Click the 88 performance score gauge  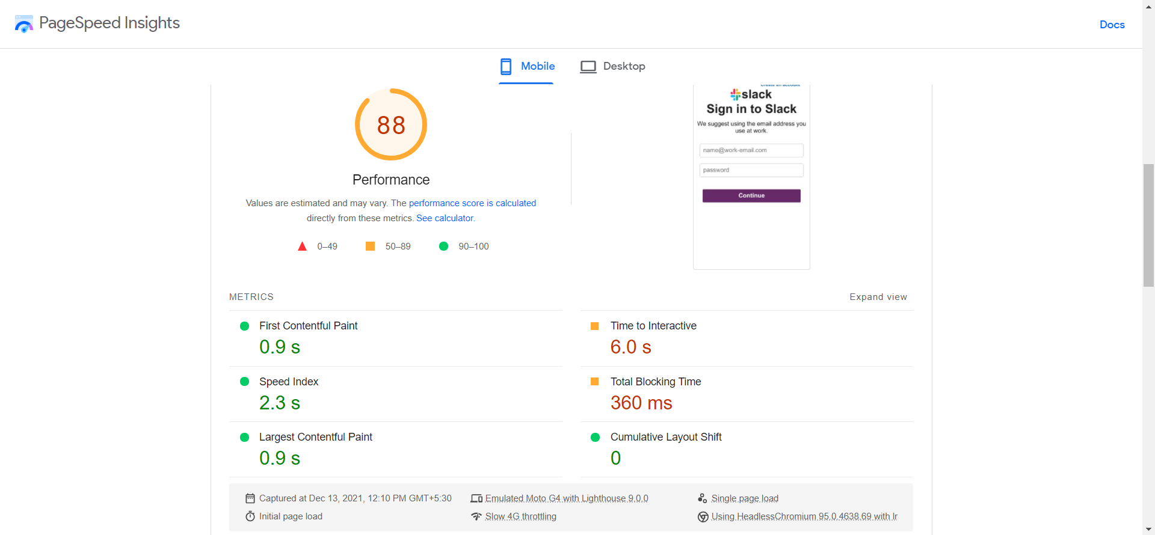tap(391, 124)
